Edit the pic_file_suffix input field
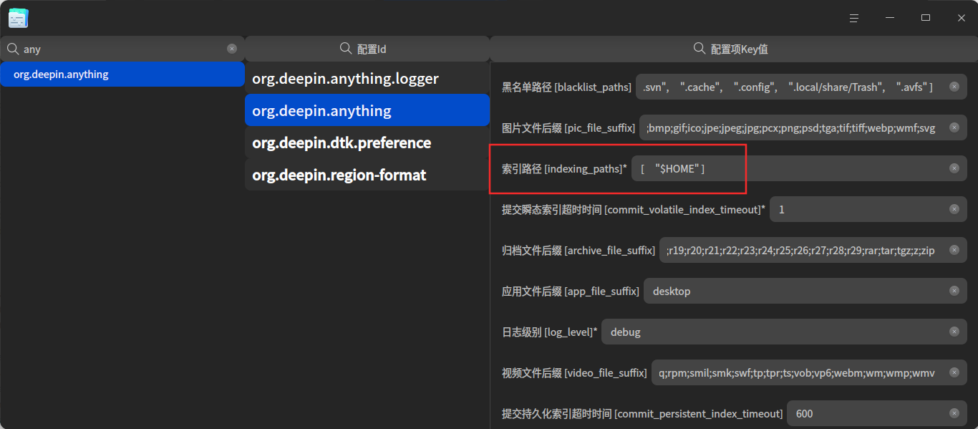Viewport: 978px width, 429px height. pyautogui.click(x=803, y=127)
